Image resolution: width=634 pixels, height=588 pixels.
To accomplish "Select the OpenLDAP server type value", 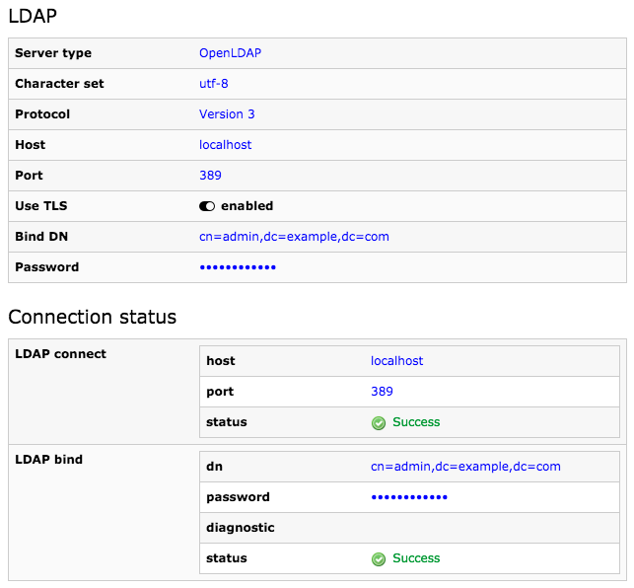I will [230, 53].
